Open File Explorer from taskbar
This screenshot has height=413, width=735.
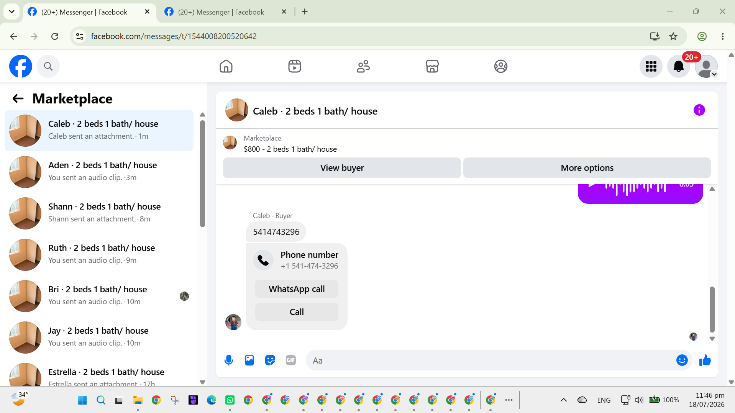[x=138, y=400]
